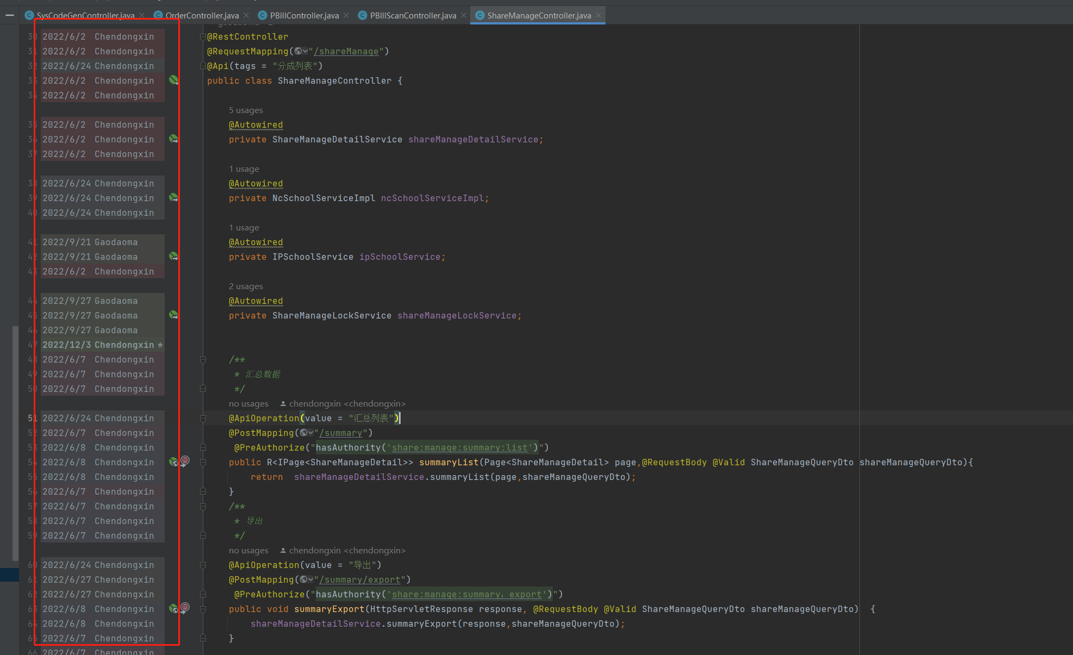Viewport: 1073px width, 655px height.
Task: Close the ShareManageController.java tab
Action: pyautogui.click(x=598, y=15)
